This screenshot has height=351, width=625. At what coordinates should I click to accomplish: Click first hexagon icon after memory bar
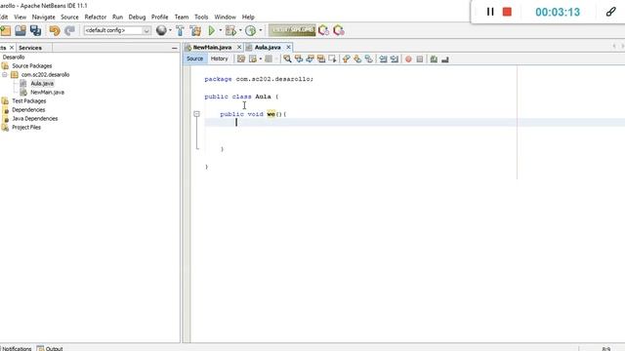pos(323,30)
